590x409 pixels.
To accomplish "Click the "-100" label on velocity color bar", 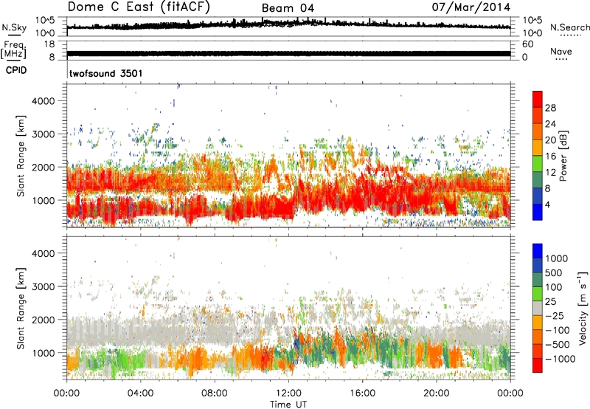I will [x=557, y=330].
